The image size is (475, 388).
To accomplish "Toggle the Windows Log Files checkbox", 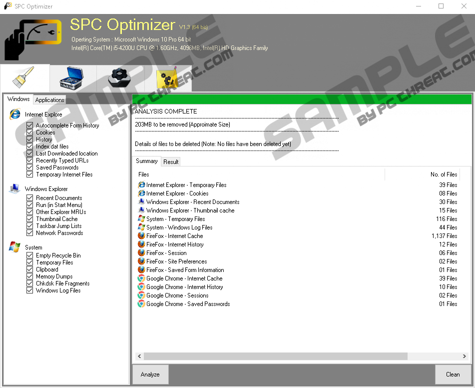I will point(29,290).
